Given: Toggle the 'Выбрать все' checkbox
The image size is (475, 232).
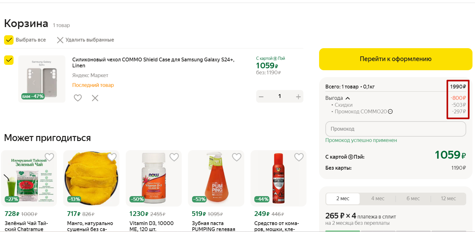Looking at the screenshot, I should click(9, 40).
